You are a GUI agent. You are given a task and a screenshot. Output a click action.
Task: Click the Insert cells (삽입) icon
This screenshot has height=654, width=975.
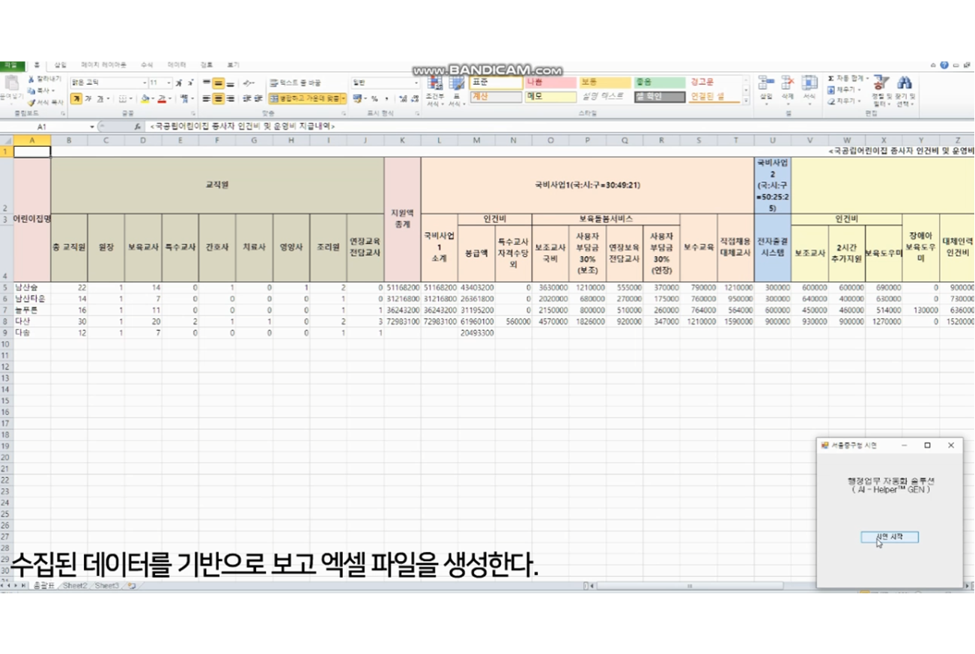pos(765,87)
